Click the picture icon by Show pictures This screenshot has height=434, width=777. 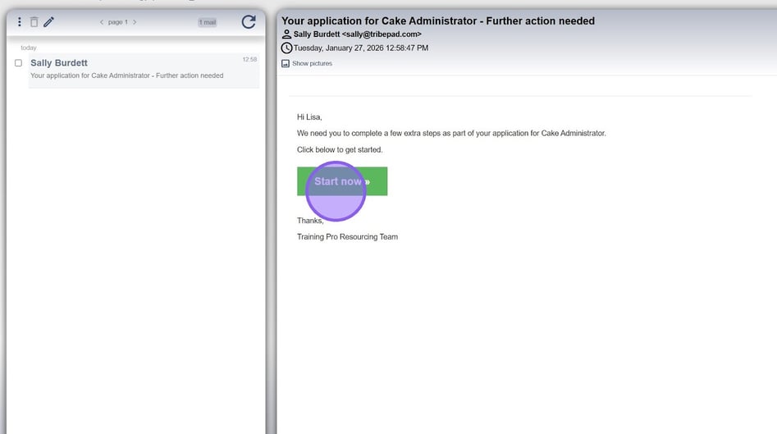(286, 63)
